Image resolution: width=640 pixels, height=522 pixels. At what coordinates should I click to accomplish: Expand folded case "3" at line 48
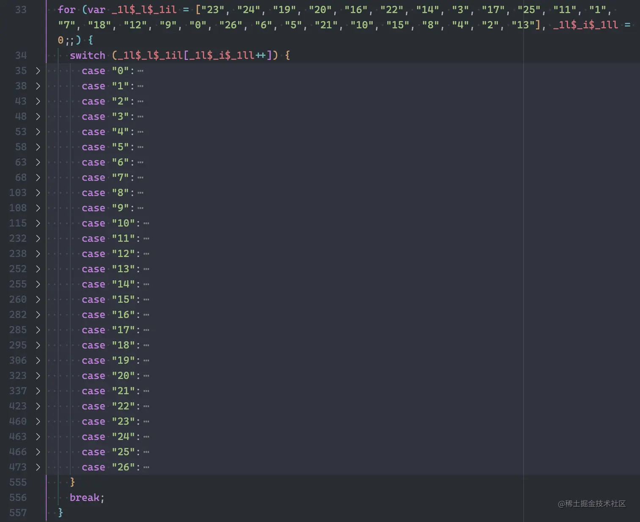(38, 116)
